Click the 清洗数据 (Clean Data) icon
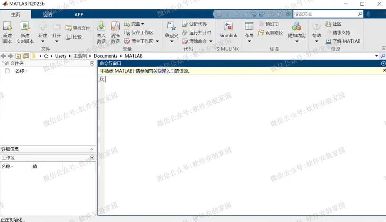 coord(115,26)
